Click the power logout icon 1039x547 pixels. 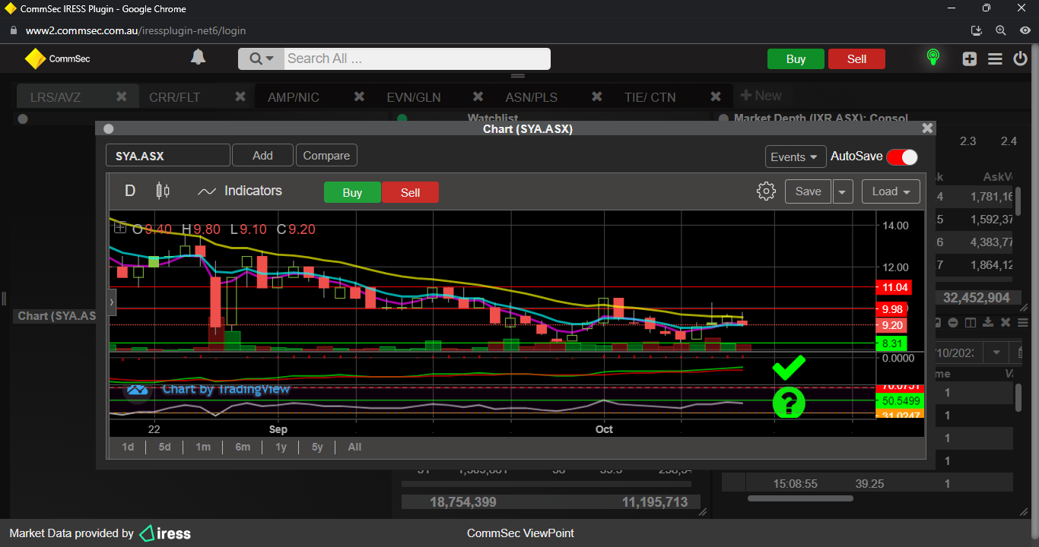(1020, 58)
